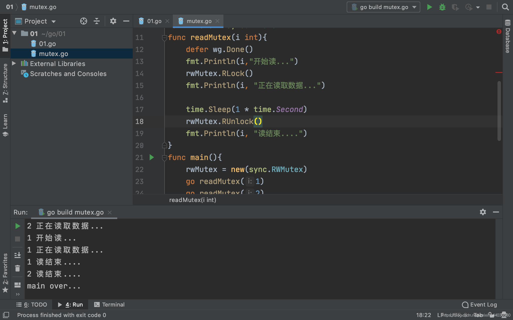Open the 6: TODO tool window
This screenshot has width=513, height=320.
(32, 304)
